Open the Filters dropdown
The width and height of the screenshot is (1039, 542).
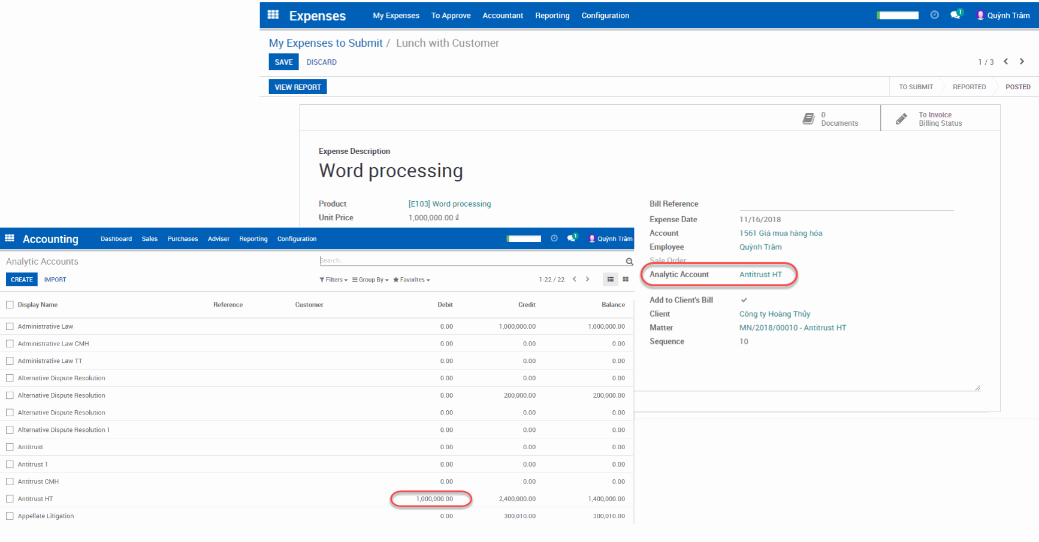(333, 279)
